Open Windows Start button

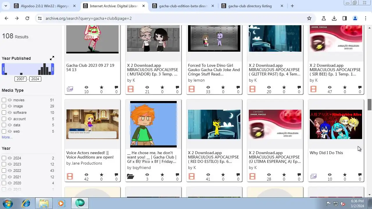point(7,203)
